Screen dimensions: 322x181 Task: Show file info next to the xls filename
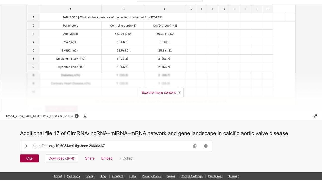point(77,116)
